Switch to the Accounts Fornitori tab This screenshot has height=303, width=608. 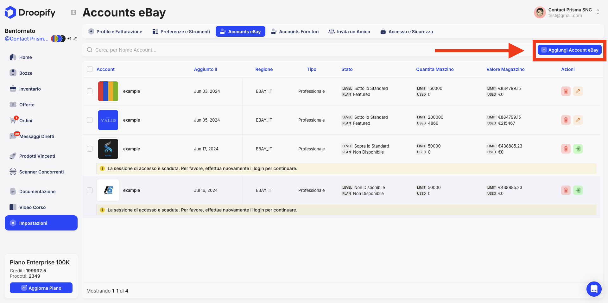pyautogui.click(x=294, y=32)
